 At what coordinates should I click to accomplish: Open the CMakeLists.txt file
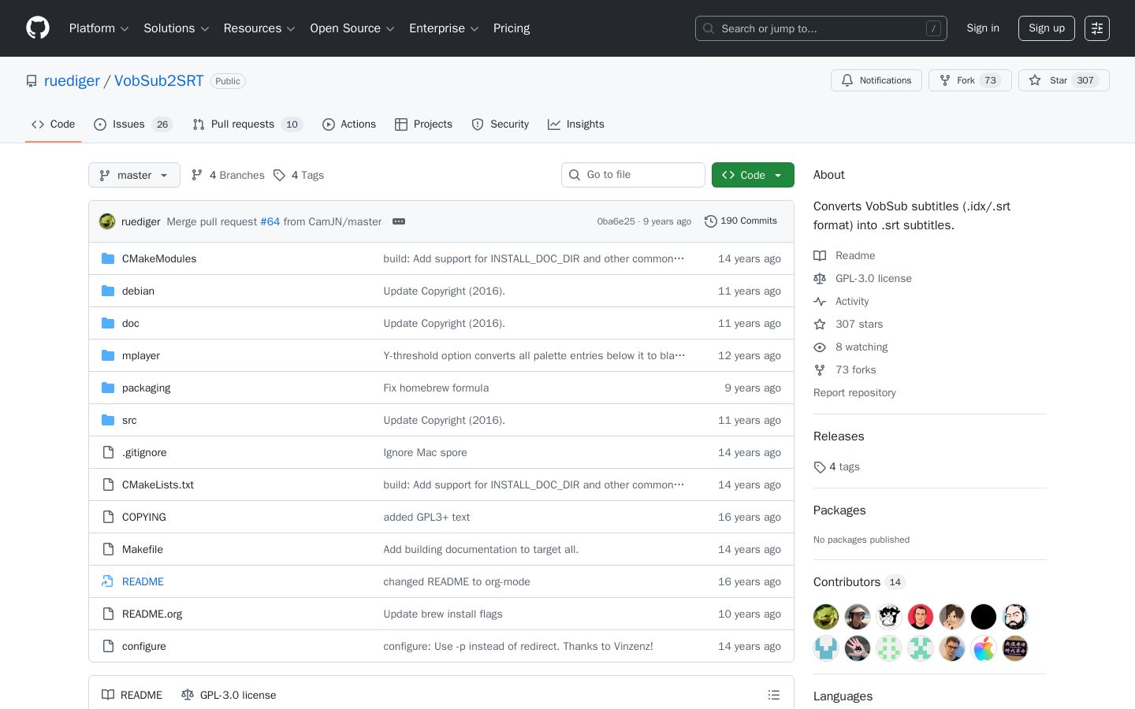tap(158, 484)
